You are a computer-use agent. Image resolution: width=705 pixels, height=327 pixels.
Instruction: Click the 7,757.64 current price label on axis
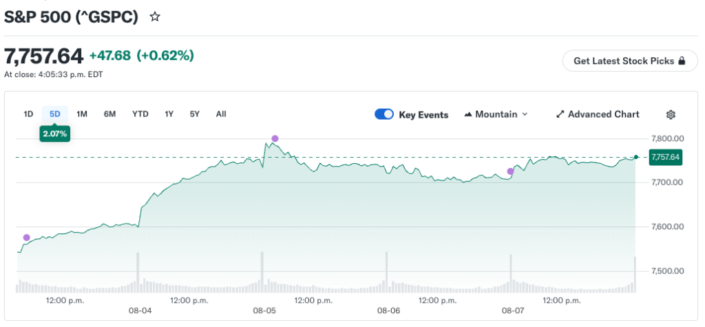click(x=666, y=157)
